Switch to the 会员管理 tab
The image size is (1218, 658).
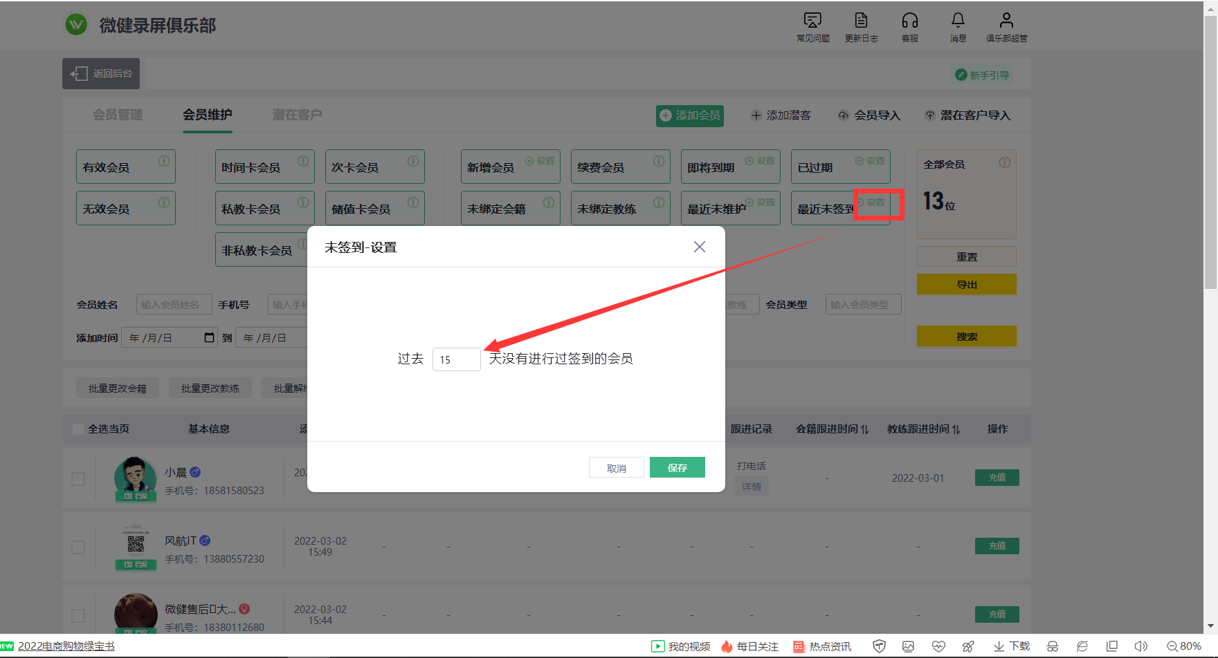118,115
